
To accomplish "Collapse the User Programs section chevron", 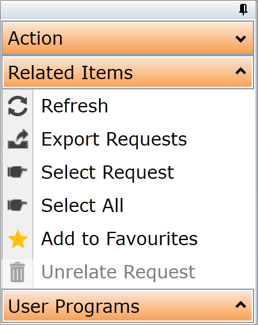I will point(241,305).
